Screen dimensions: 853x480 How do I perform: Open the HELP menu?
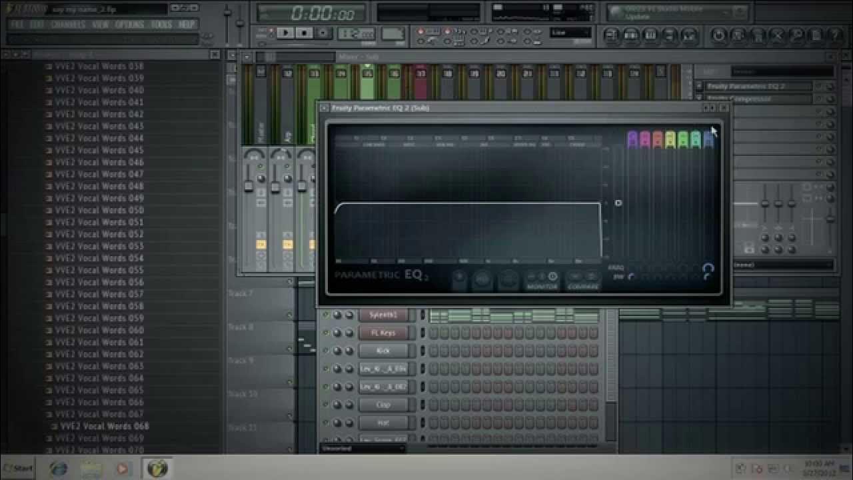pyautogui.click(x=186, y=24)
